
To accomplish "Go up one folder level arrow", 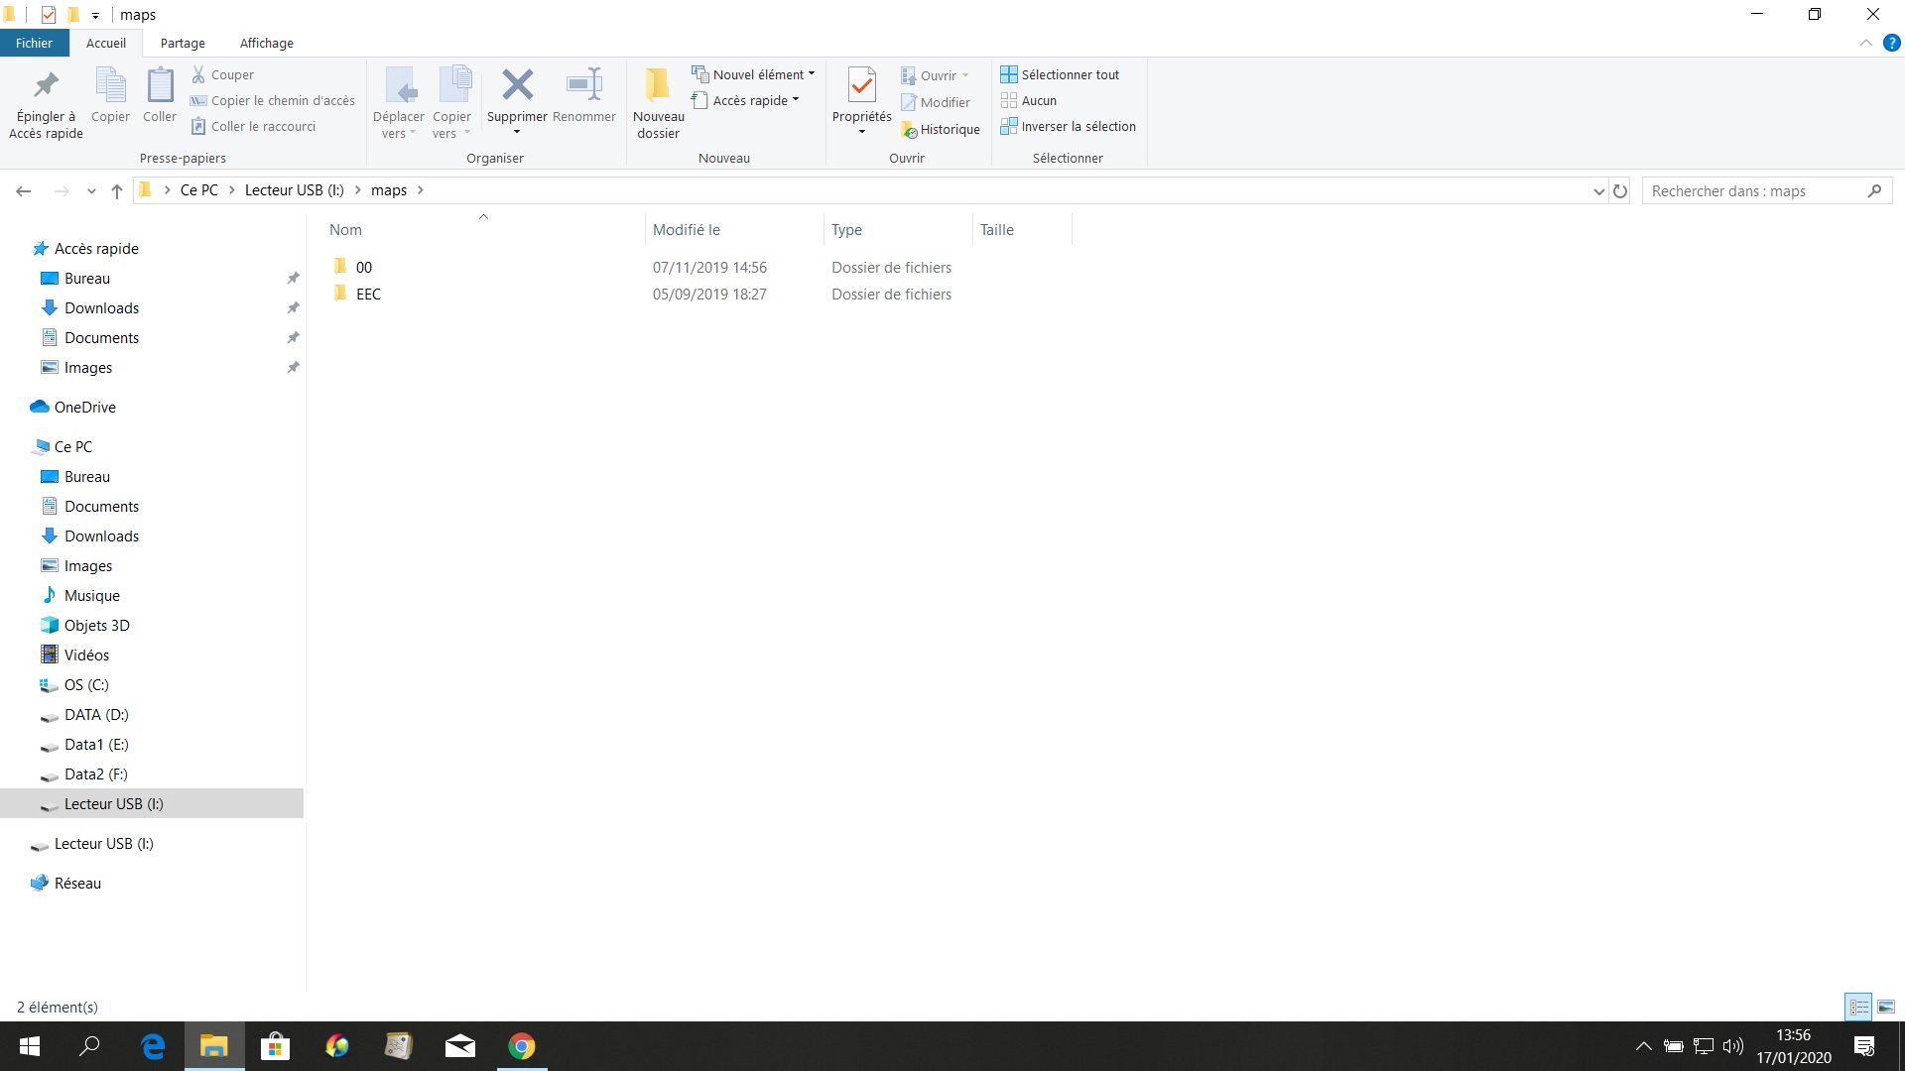I will [x=117, y=190].
